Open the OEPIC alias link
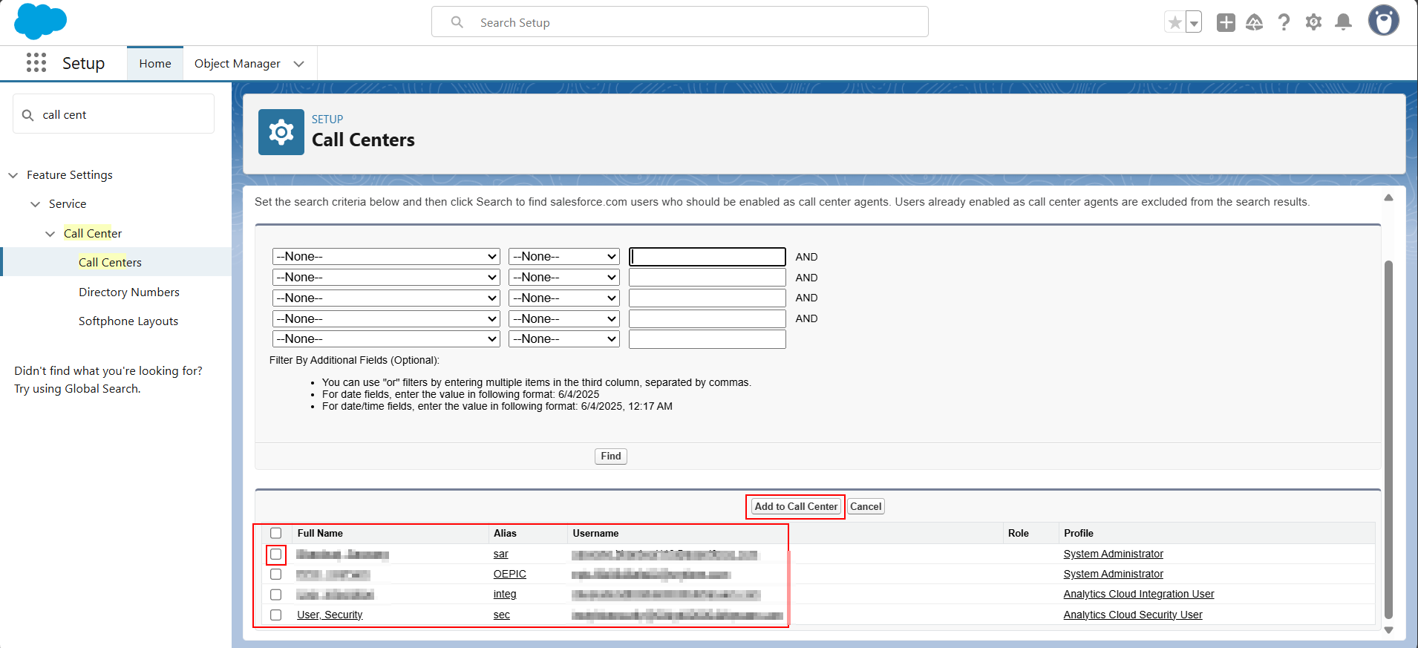The width and height of the screenshot is (1418, 648). pos(510,575)
